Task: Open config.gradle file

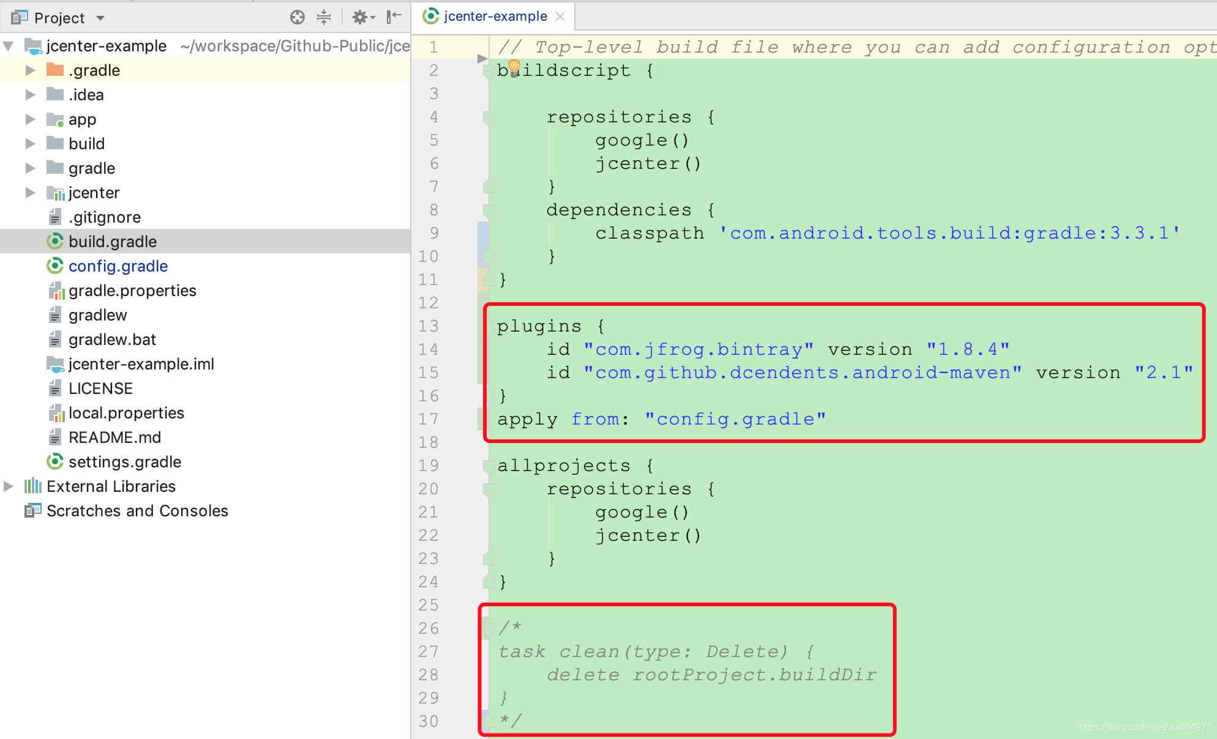Action: click(x=118, y=266)
